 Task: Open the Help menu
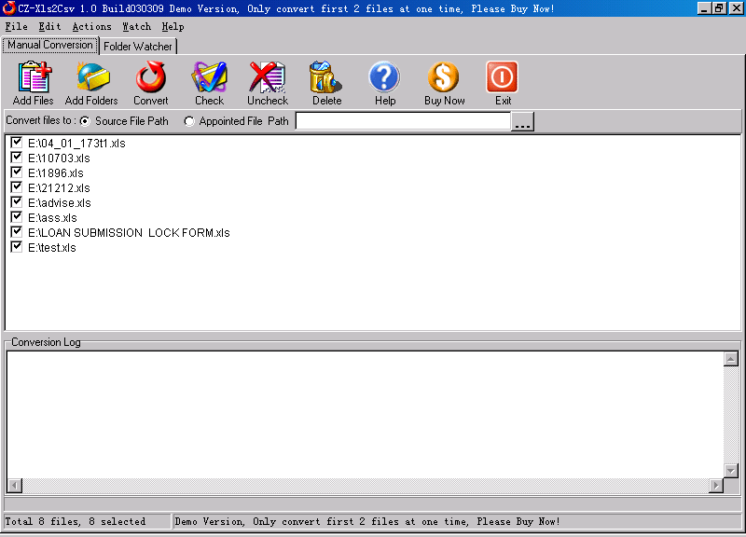173,27
